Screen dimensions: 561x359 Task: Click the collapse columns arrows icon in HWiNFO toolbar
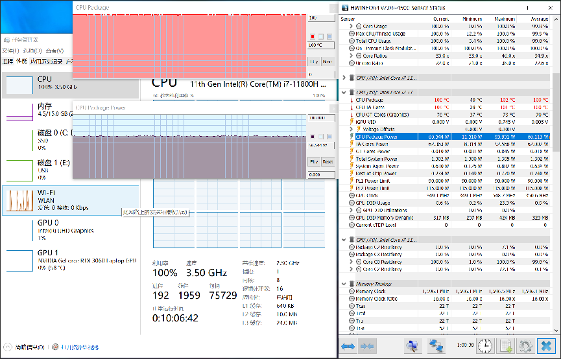367,346
